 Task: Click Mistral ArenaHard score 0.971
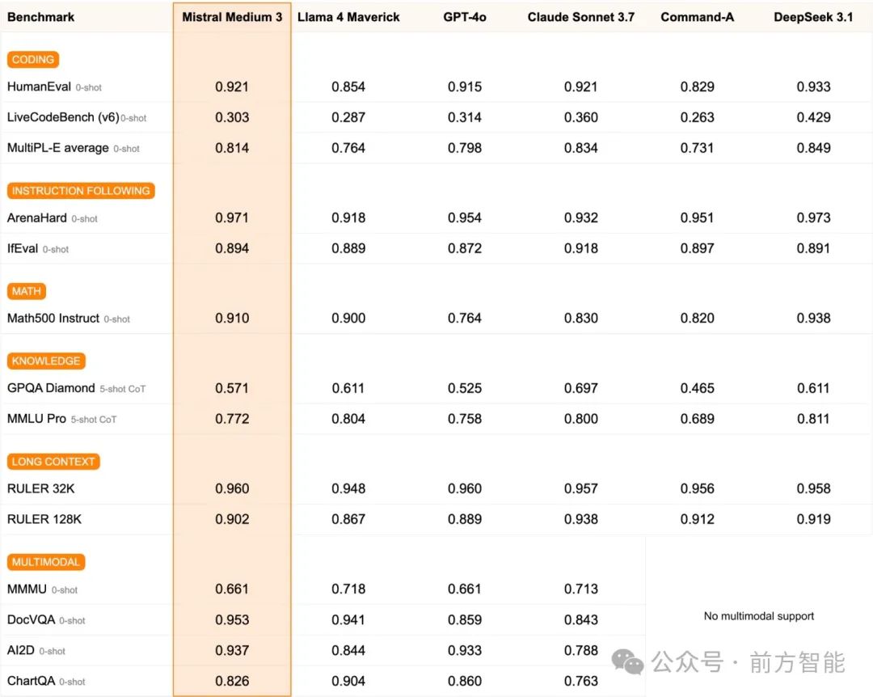tap(232, 218)
